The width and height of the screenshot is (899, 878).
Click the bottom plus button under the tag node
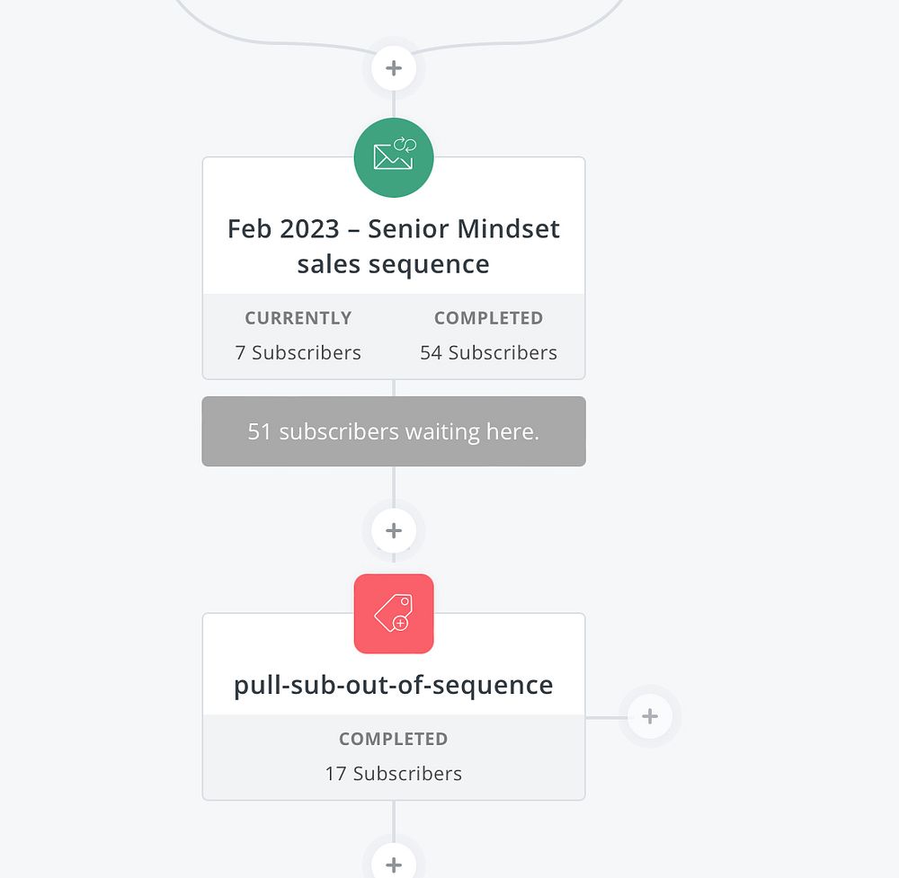point(394,865)
